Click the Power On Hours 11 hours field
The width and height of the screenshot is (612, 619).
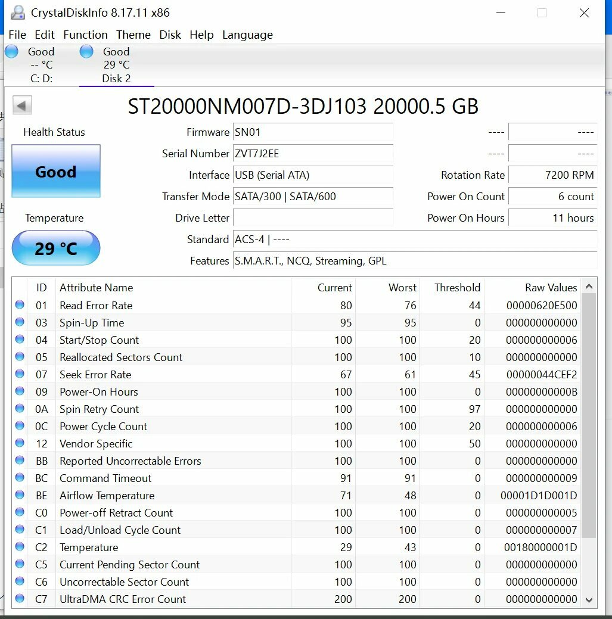[553, 217]
